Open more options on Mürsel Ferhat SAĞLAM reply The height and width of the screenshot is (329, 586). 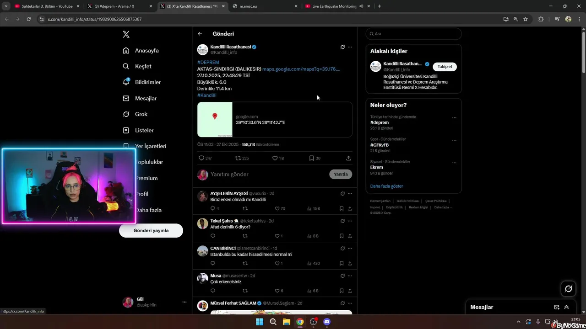tap(350, 303)
